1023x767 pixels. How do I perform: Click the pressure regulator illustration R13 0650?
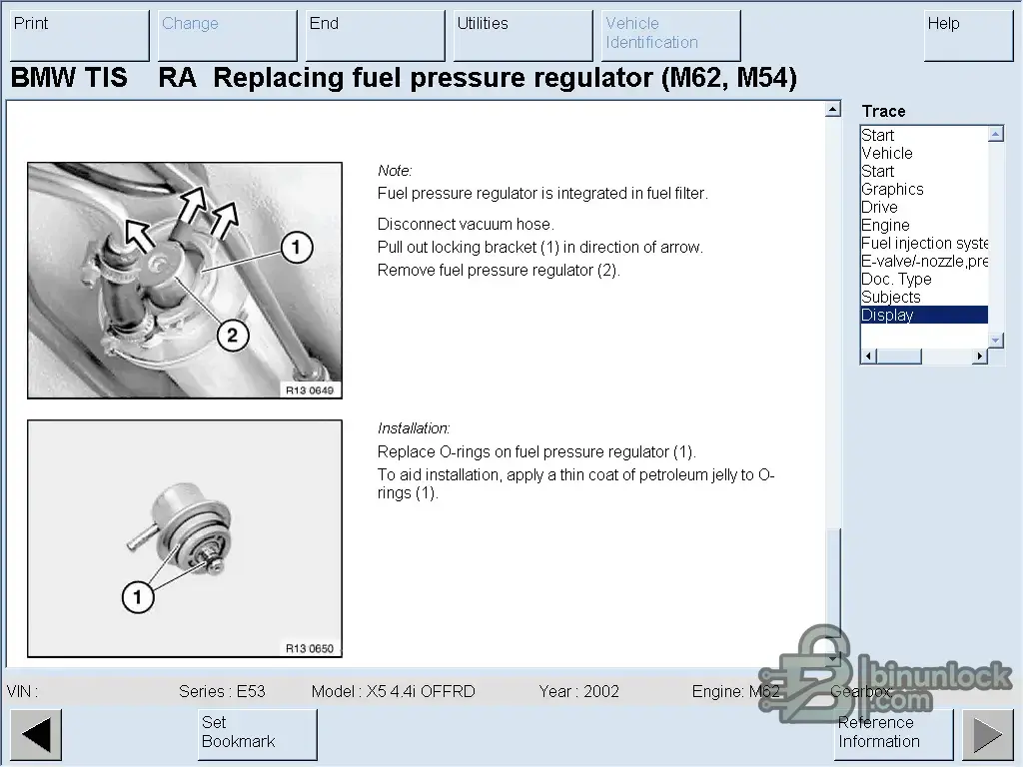pyautogui.click(x=185, y=538)
